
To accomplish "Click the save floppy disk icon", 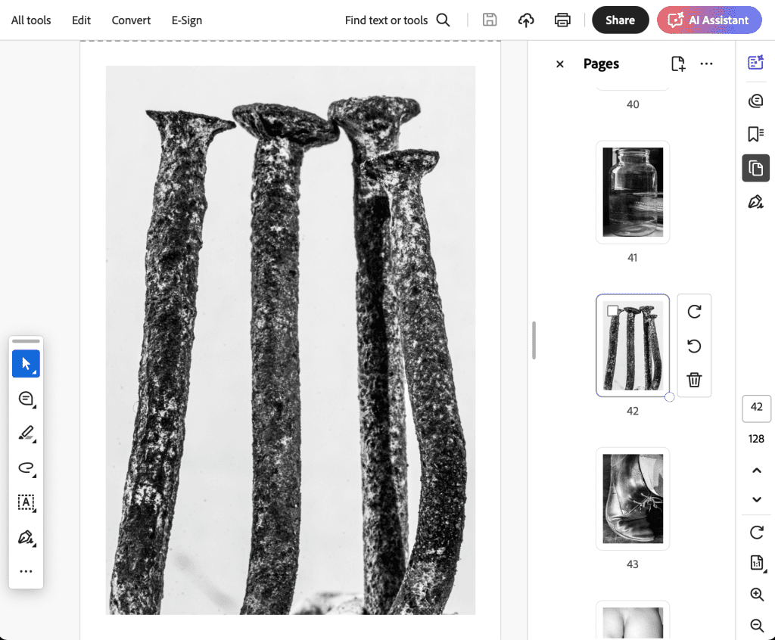I will 490,20.
